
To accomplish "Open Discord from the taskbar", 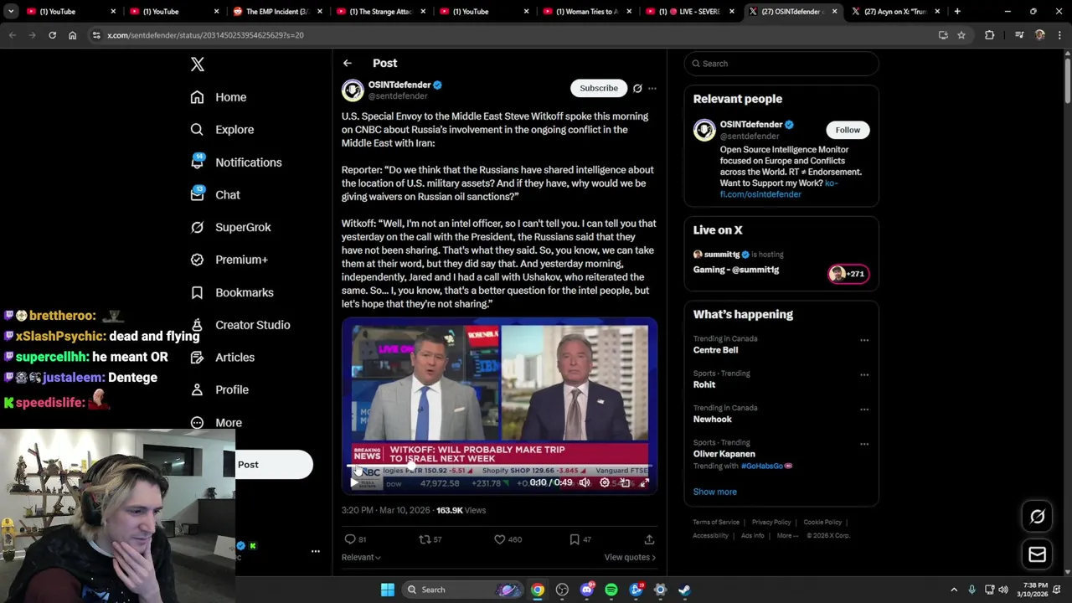I will [587, 590].
